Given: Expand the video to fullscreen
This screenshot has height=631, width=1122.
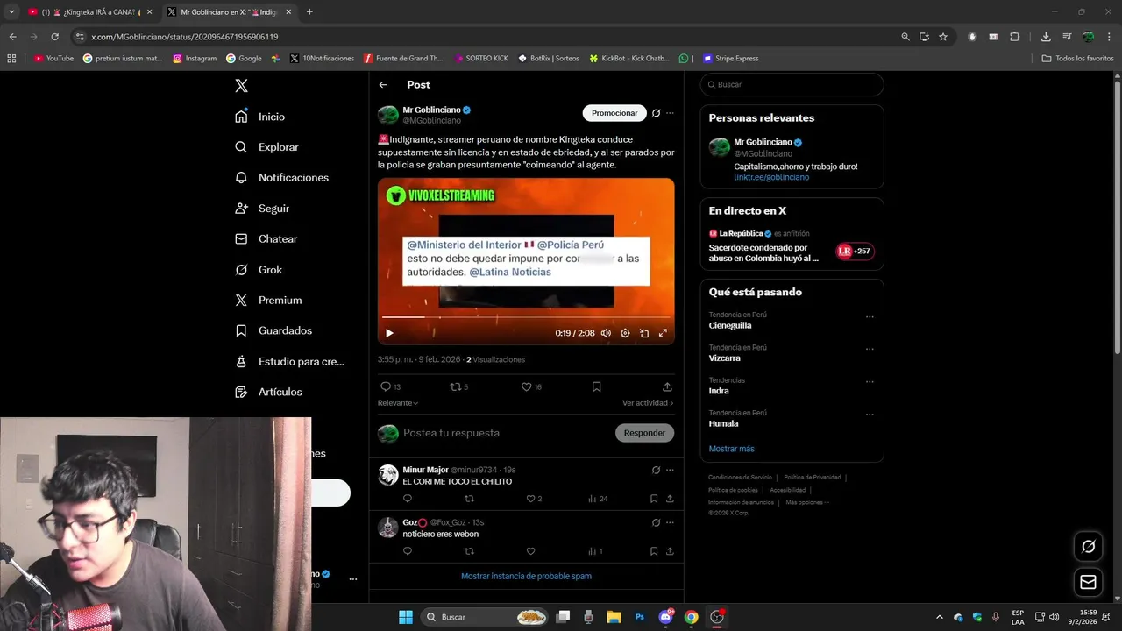Looking at the screenshot, I should click(x=663, y=333).
